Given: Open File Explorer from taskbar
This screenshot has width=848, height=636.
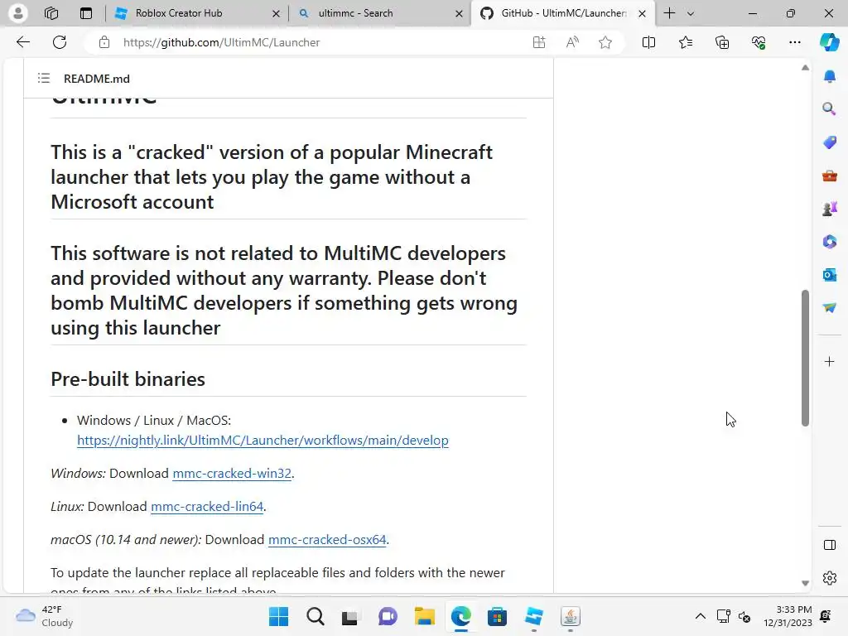Looking at the screenshot, I should [x=425, y=616].
